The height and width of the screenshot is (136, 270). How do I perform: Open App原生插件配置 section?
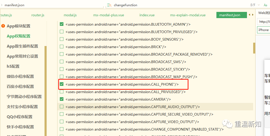pyautogui.click(x=22, y=46)
